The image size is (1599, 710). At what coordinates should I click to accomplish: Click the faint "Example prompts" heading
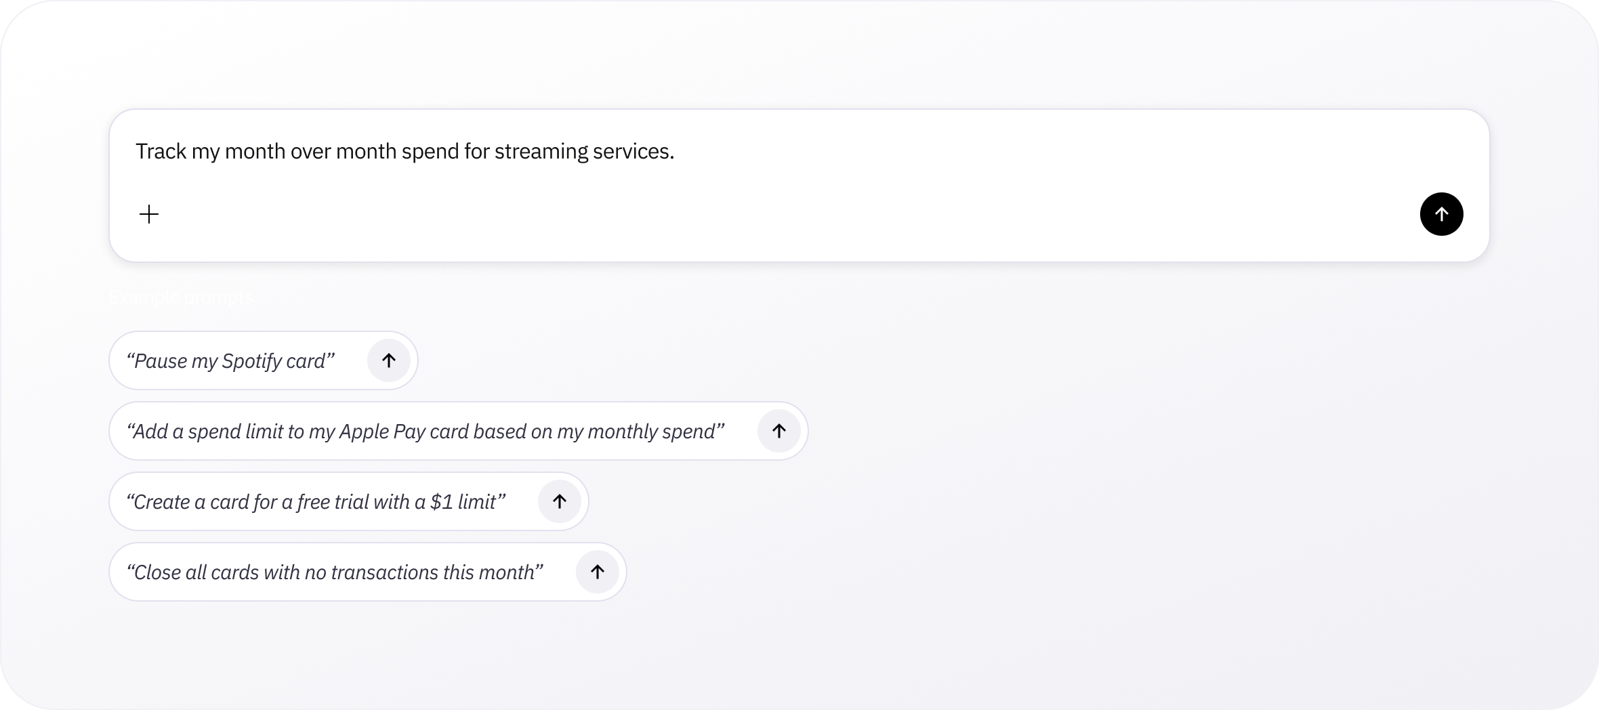180,297
